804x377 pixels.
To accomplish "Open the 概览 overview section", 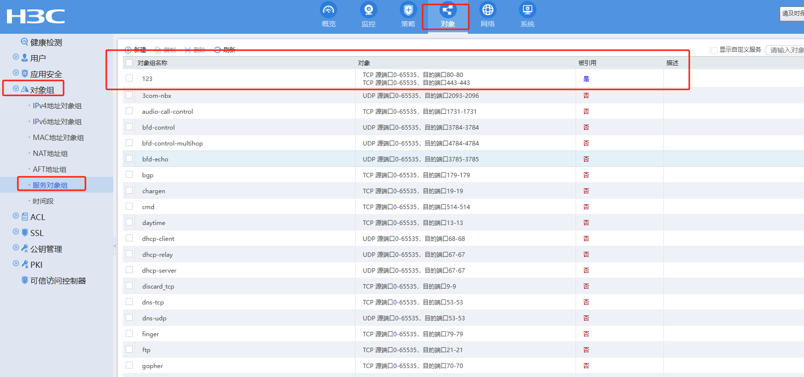I will pos(328,15).
